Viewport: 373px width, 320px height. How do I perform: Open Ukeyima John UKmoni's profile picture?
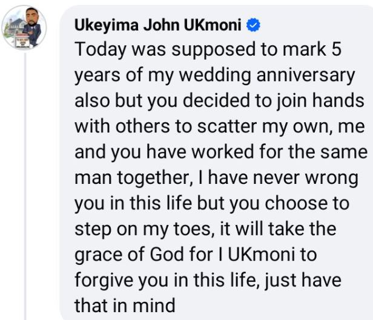point(25,28)
